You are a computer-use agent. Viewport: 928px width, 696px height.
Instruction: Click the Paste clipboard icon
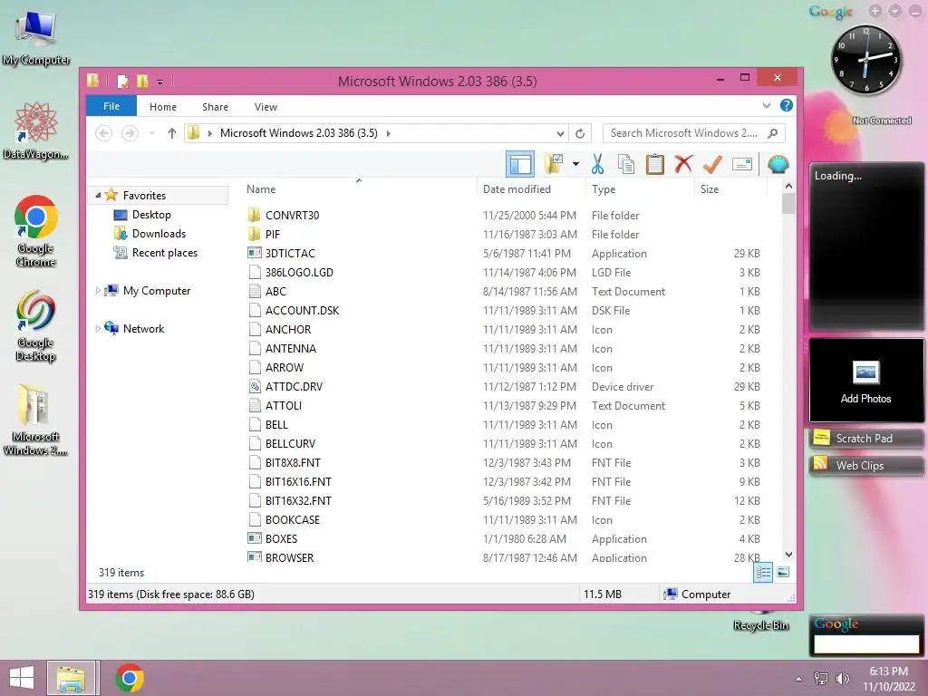pyautogui.click(x=654, y=164)
